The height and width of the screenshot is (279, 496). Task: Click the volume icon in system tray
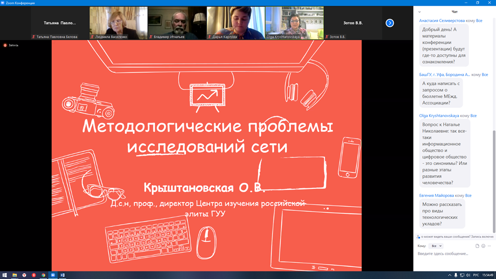(468, 275)
